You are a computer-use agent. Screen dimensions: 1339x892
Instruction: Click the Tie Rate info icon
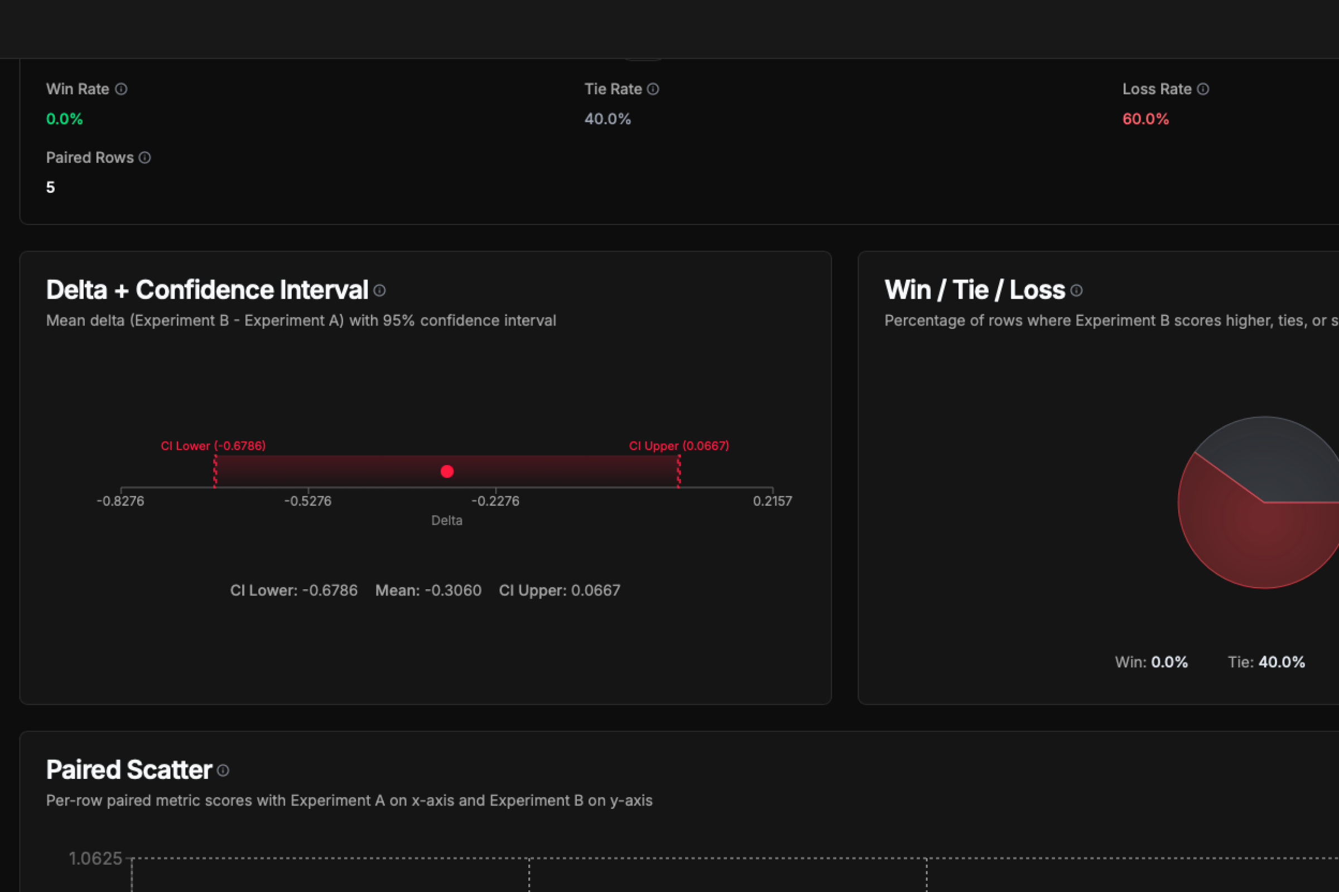(653, 89)
